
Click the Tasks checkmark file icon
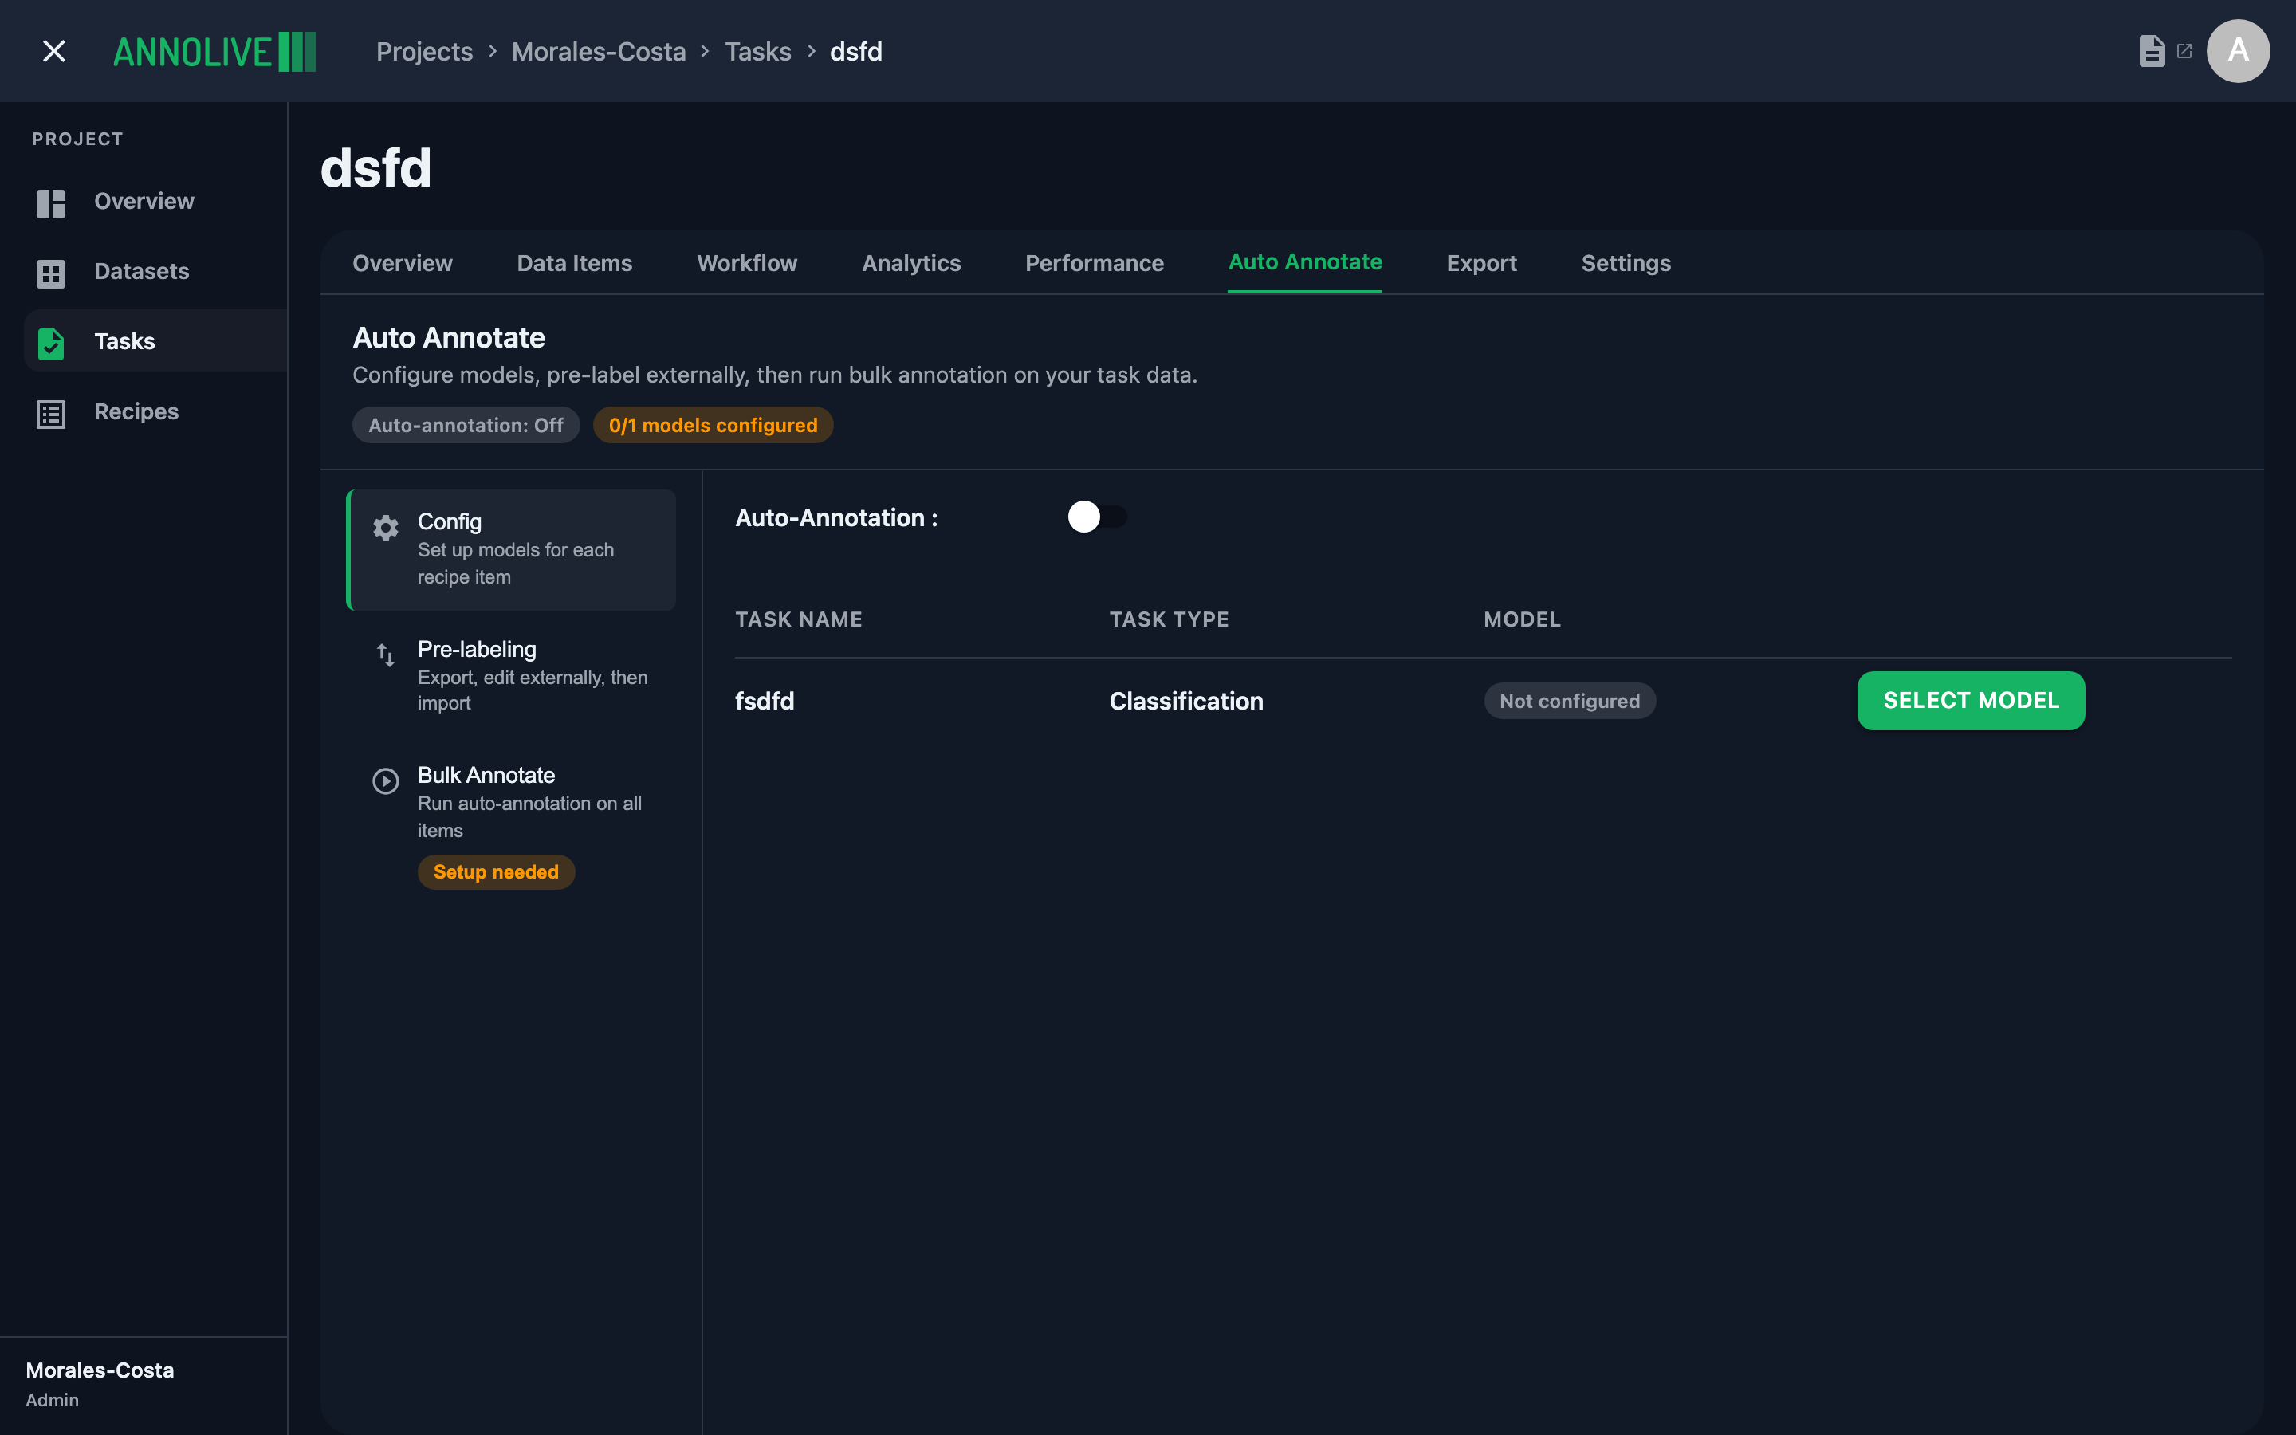click(x=51, y=343)
